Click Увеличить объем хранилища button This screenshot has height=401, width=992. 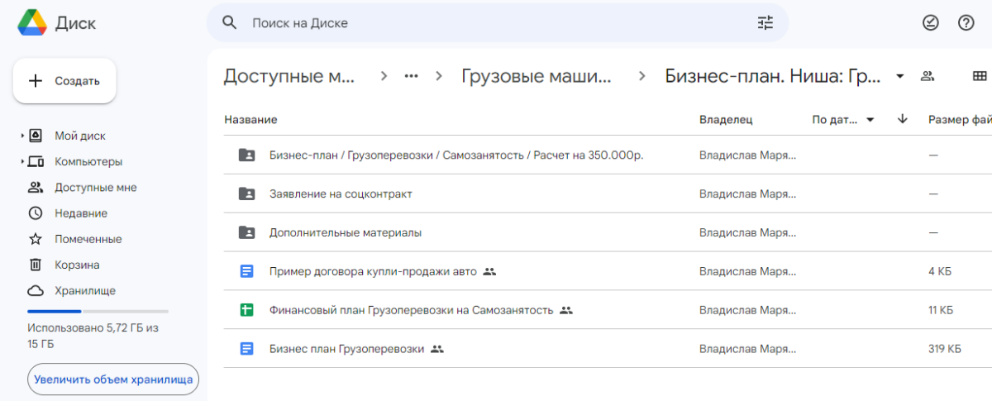113,380
